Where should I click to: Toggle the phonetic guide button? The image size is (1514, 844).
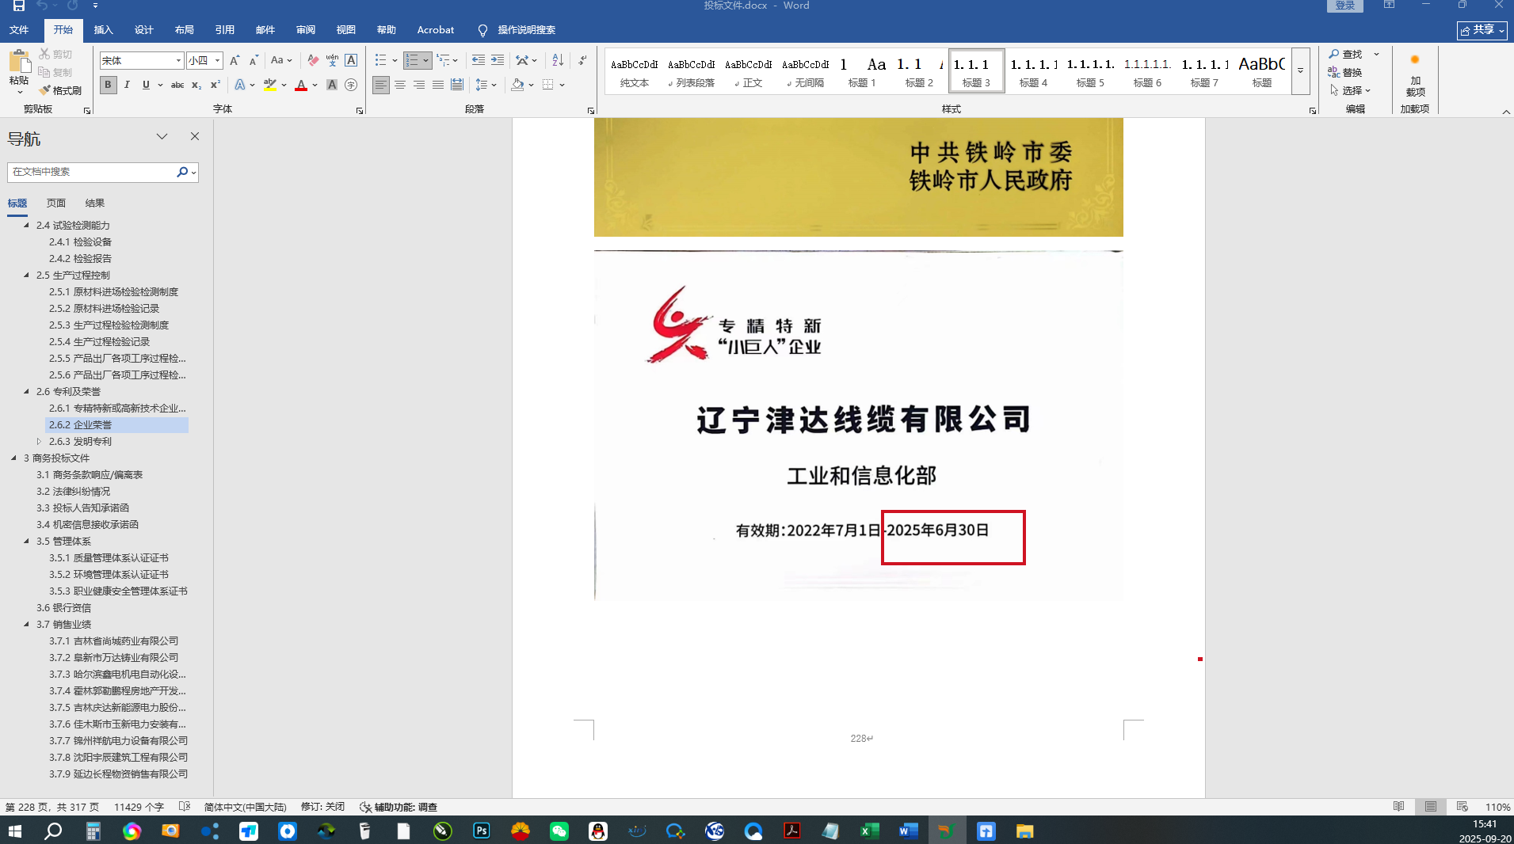pyautogui.click(x=332, y=60)
